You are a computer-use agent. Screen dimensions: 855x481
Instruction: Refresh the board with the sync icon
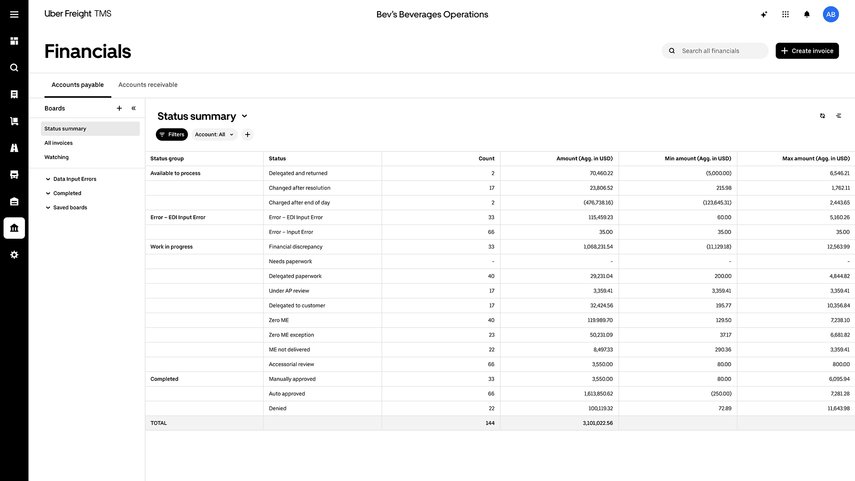[822, 116]
